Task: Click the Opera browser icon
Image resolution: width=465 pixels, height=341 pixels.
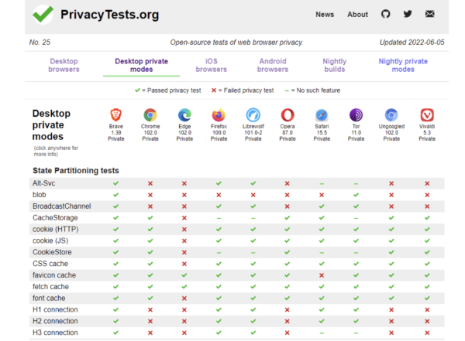Action: (288, 115)
